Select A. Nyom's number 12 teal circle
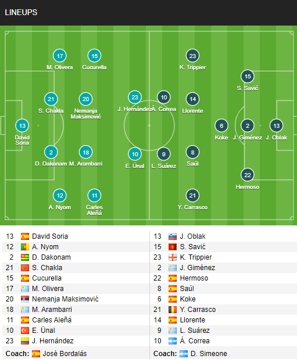Screen dimensions: 297x359 click(x=60, y=196)
